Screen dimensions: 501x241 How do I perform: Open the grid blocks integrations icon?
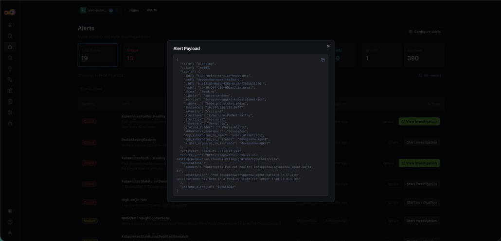(x=10, y=91)
